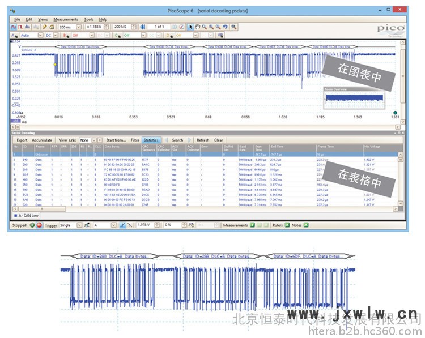Select rising edge trigger icon
Viewport: 425px width, 338px height.
[x=123, y=225]
